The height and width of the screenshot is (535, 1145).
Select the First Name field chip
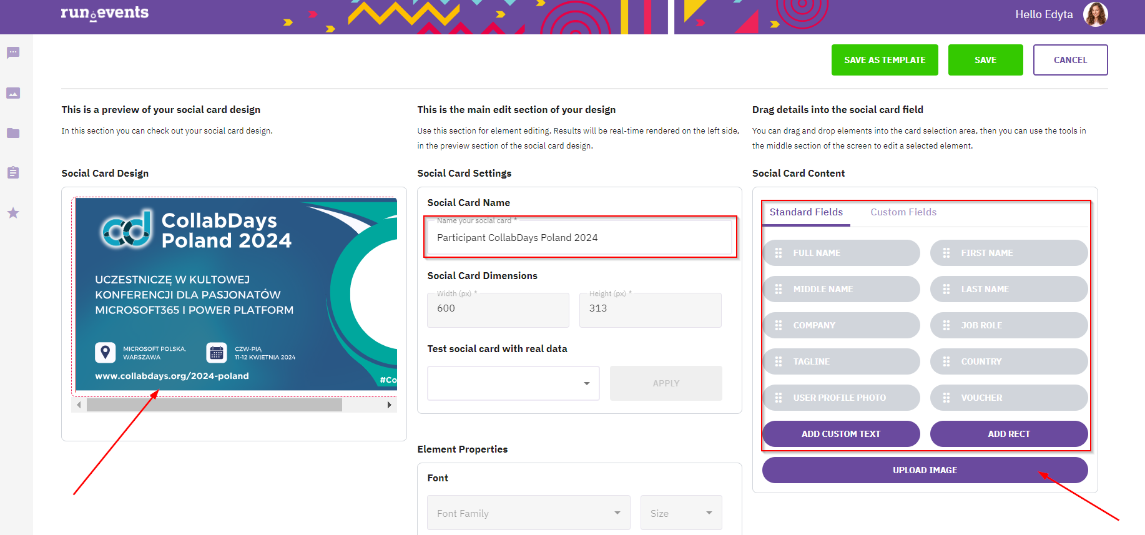1009,253
